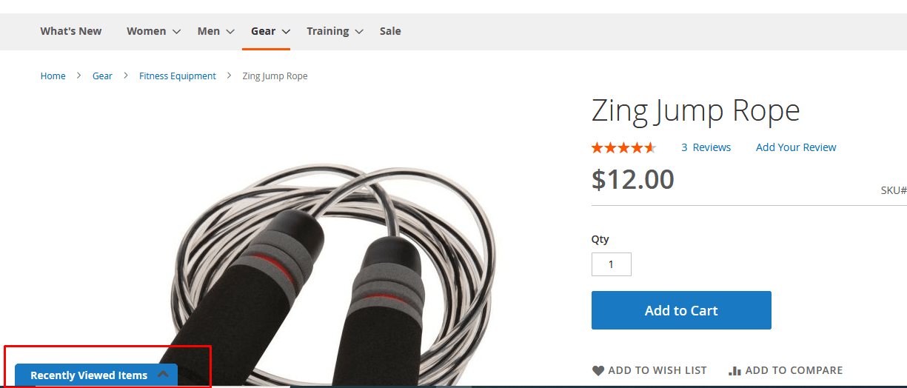
Task: Click the bar chart compare icon
Action: click(734, 371)
